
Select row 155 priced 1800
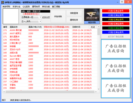(x=50, y=88)
